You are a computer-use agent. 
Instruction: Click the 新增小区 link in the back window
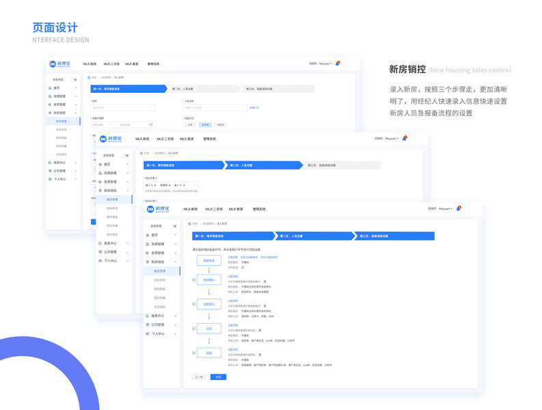point(254,108)
